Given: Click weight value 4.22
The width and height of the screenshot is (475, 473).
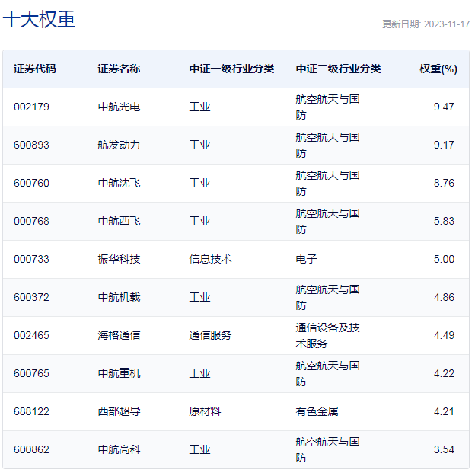Looking at the screenshot, I should pos(444,373).
